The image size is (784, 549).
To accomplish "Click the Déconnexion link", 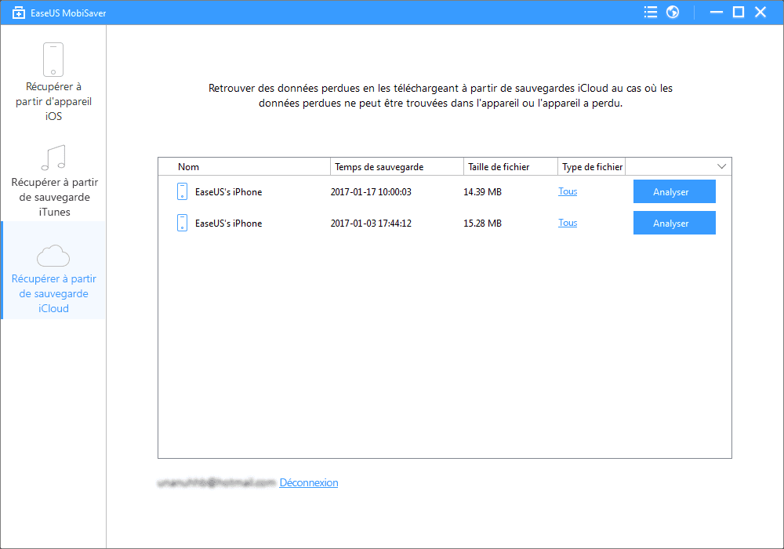I will coord(309,482).
